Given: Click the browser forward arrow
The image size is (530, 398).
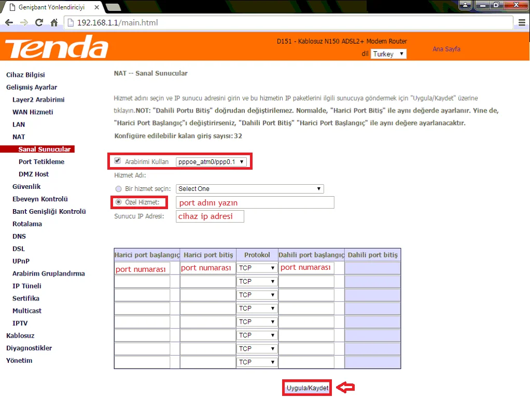Looking at the screenshot, I should pyautogui.click(x=24, y=23).
